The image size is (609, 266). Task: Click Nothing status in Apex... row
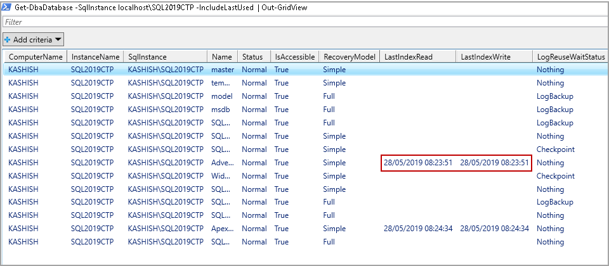coord(550,229)
